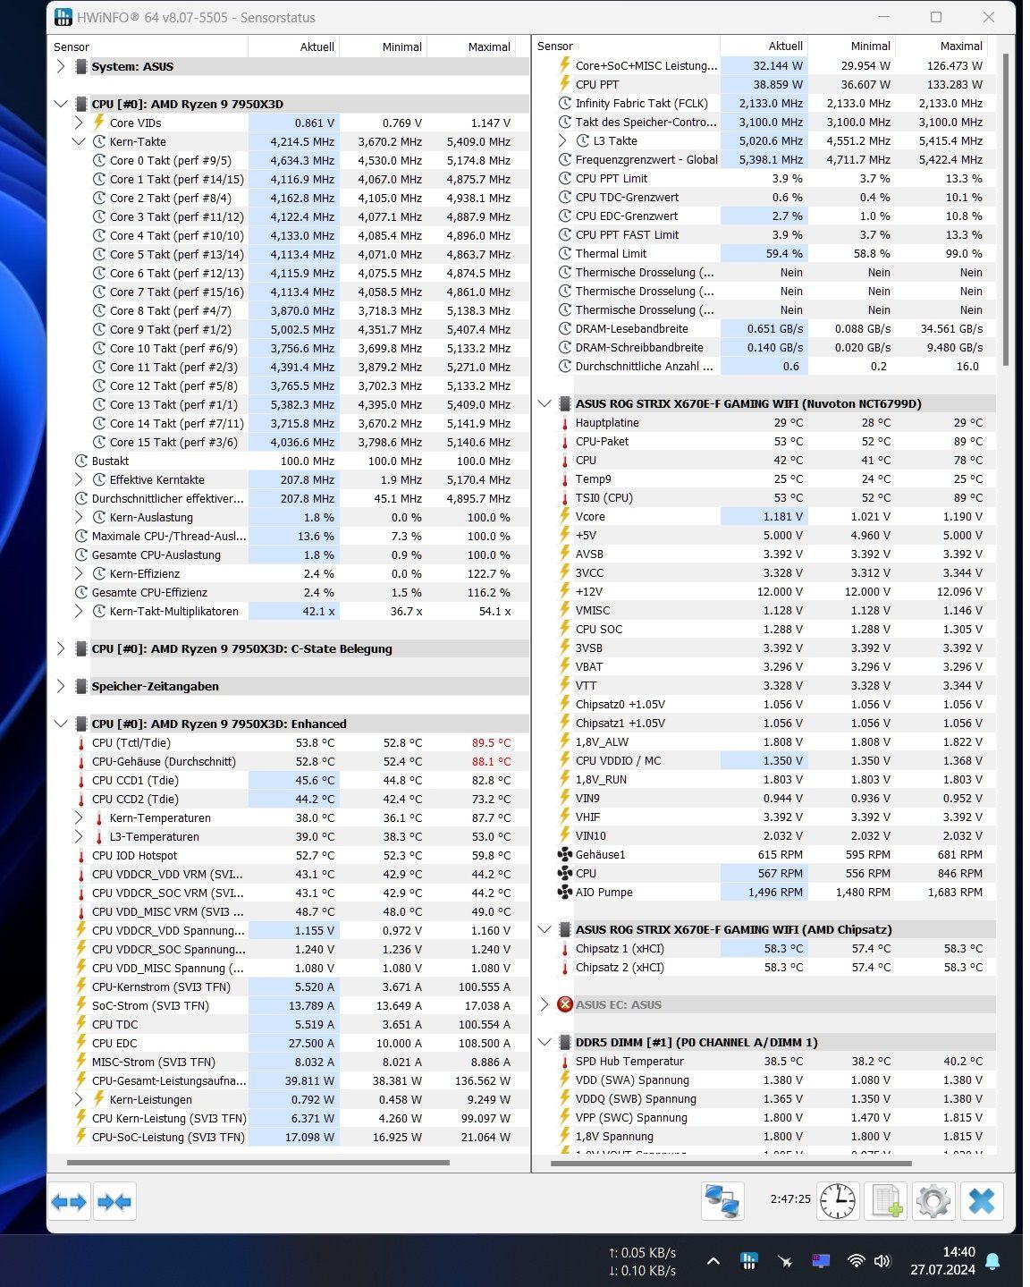Click the lightning icon next to Vcore
The width and height of the screenshot is (1030, 1287).
(564, 516)
